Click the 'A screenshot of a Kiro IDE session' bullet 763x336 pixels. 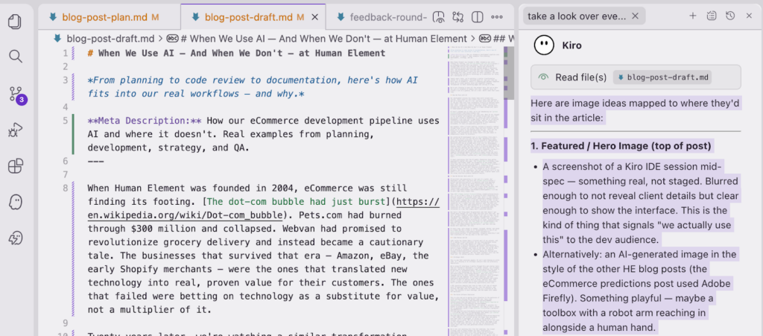pyautogui.click(x=641, y=203)
